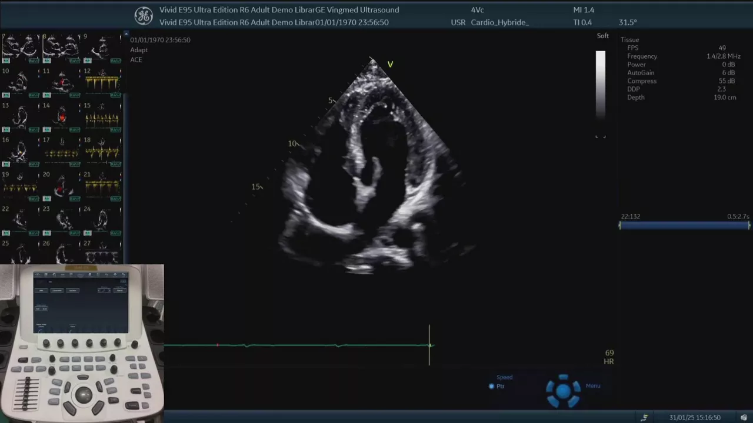Image resolution: width=753 pixels, height=423 pixels.
Task: Click the Compress 55 dB value
Action: tap(727, 81)
